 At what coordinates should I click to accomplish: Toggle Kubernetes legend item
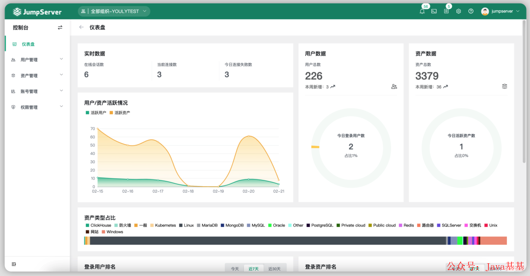click(163, 226)
